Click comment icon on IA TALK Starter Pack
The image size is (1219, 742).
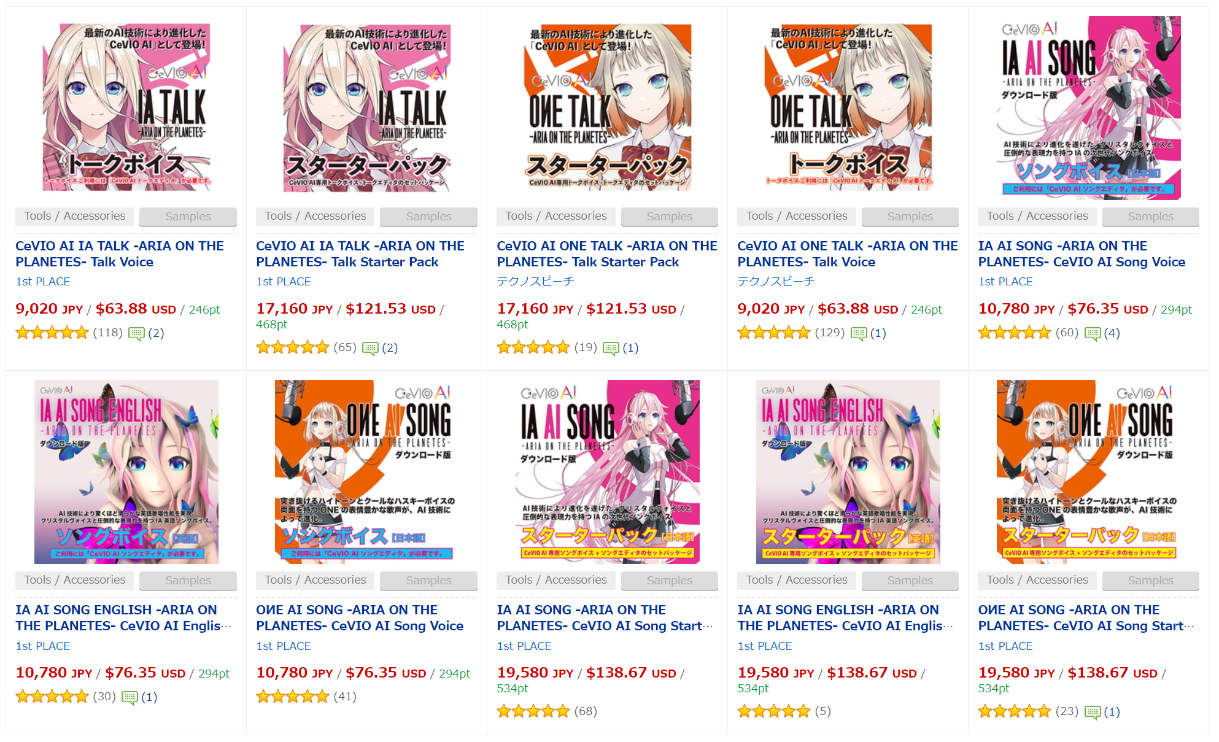point(370,348)
